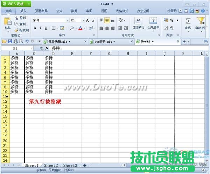Click the Sum 求和 sigma button
Screen dimensions: 210x174
pos(188,21)
